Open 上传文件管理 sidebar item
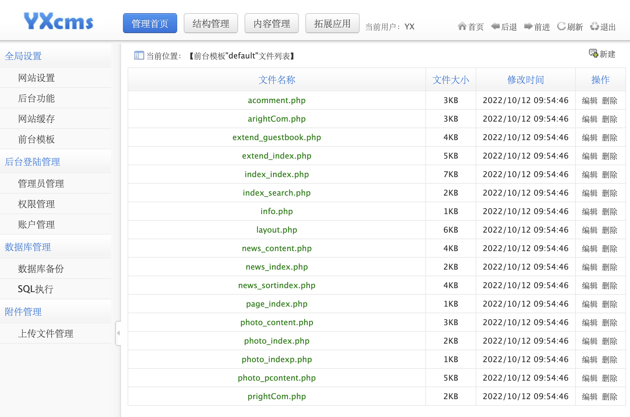The image size is (630, 417). (46, 334)
